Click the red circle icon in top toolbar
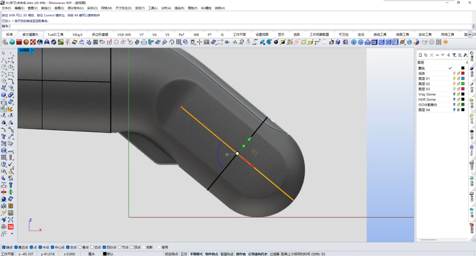Image resolution: width=476 pixels, height=256 pixels. pyautogui.click(x=116, y=42)
